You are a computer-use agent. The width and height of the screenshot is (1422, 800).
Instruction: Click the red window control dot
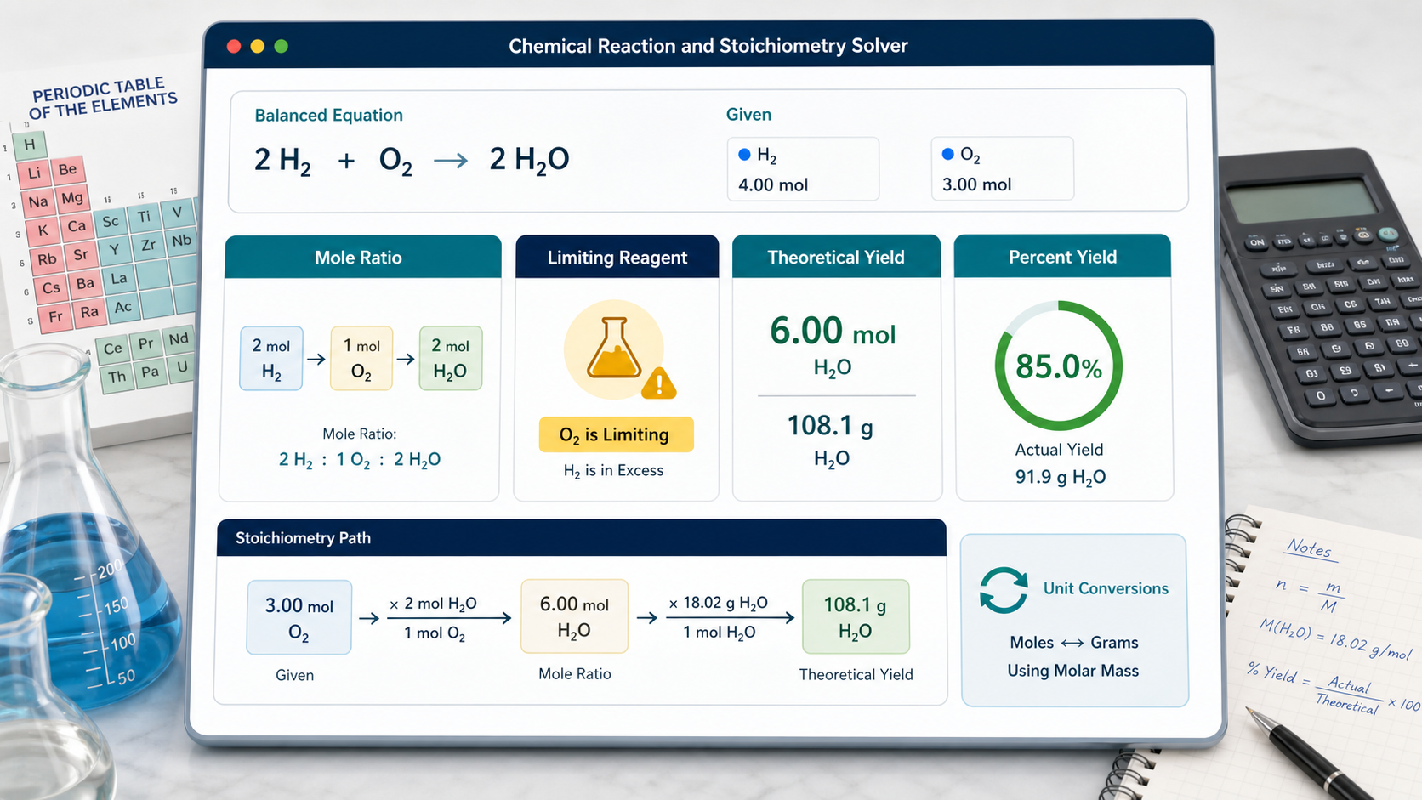point(234,46)
